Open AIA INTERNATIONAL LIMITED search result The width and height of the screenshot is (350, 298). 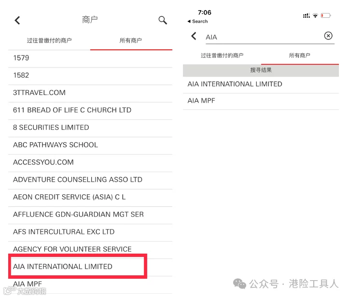(261, 84)
